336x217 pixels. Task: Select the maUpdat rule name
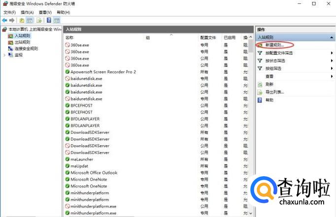[79, 166]
